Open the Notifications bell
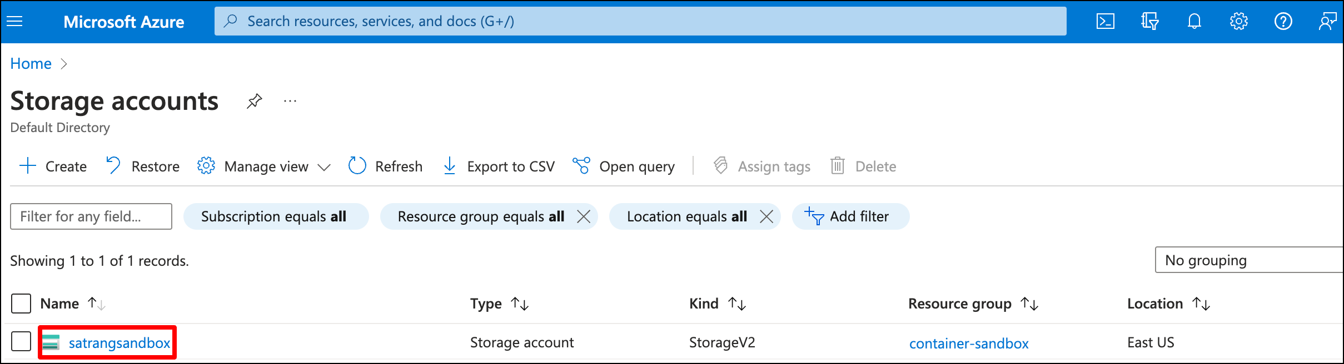Viewport: 1344px width, 364px height. pyautogui.click(x=1194, y=22)
